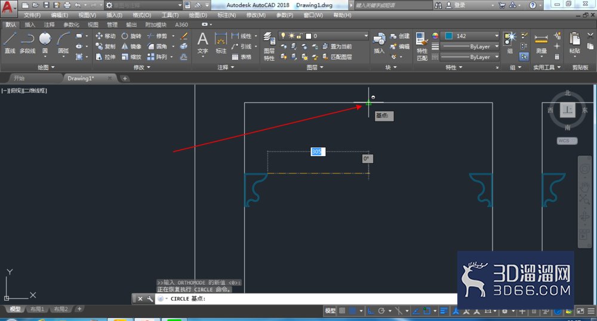Click the login (登录) button

[456, 5]
